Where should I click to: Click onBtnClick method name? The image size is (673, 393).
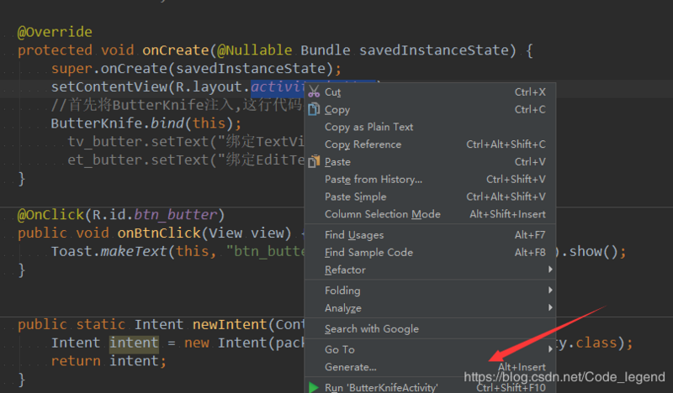(x=159, y=233)
